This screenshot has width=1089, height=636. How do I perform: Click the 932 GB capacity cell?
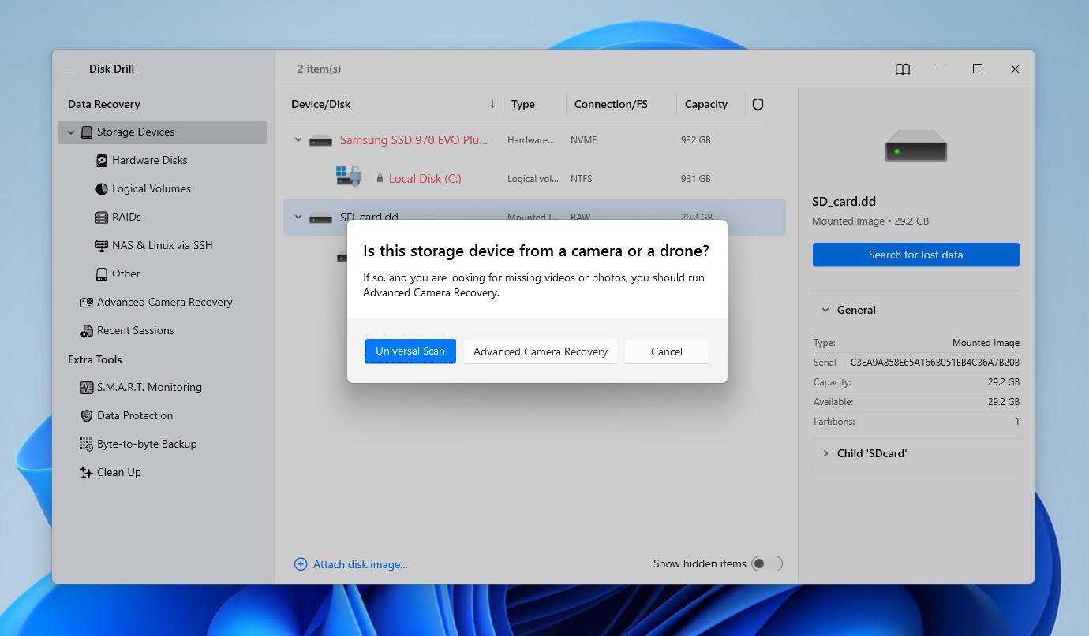coord(696,140)
